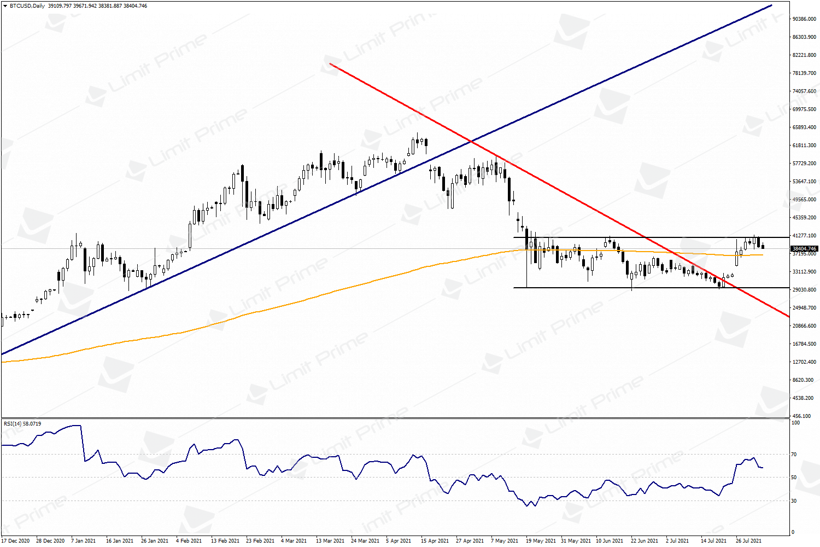Click the BTCUSD,Daily chart title text
The height and width of the screenshot is (547, 820).
27,6
